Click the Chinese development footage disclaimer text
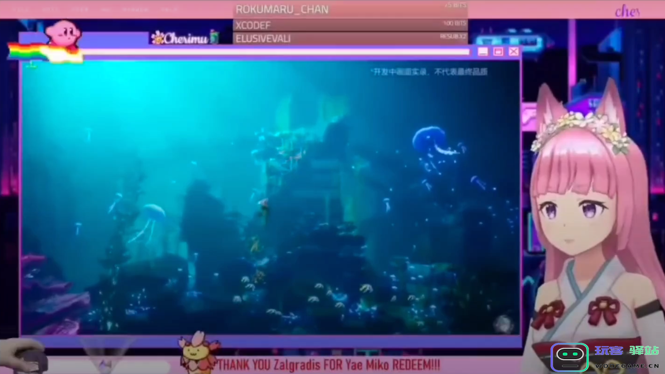 tap(429, 72)
